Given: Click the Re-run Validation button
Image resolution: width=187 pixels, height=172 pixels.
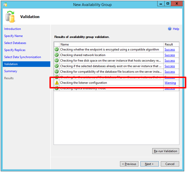Looking at the screenshot, I should (166, 151).
